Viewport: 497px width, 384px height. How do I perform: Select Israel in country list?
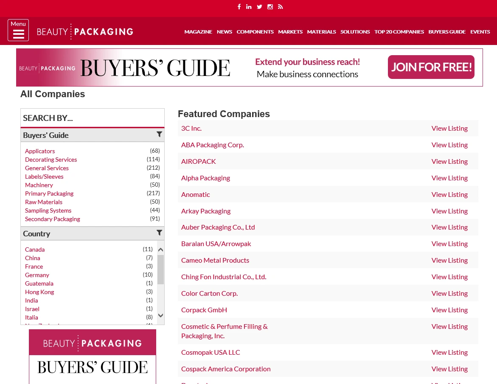click(32, 309)
